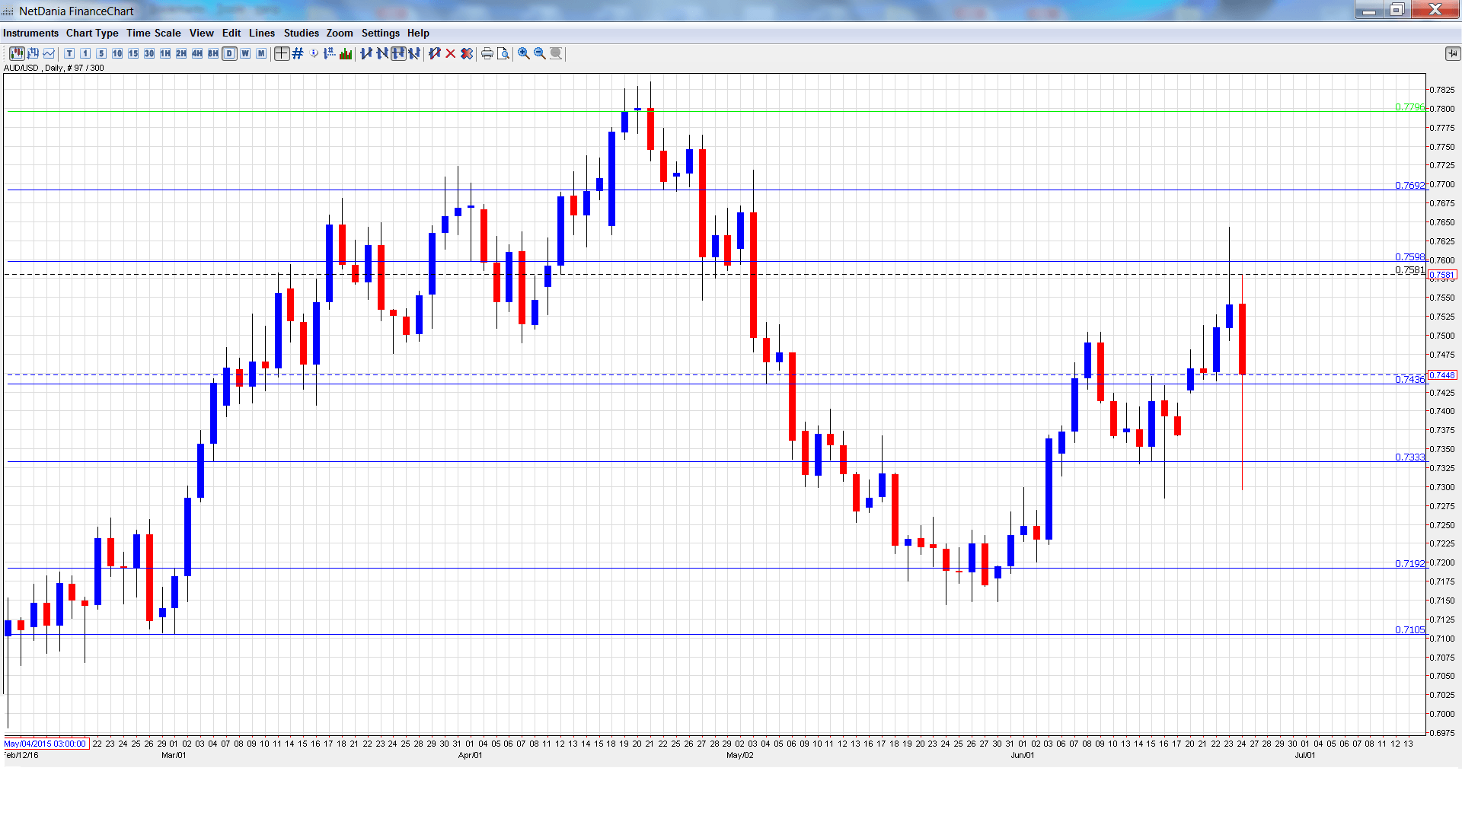Viewport: 1462px width, 822px height.
Task: Toggle the grid hash icon
Action: coord(298,53)
